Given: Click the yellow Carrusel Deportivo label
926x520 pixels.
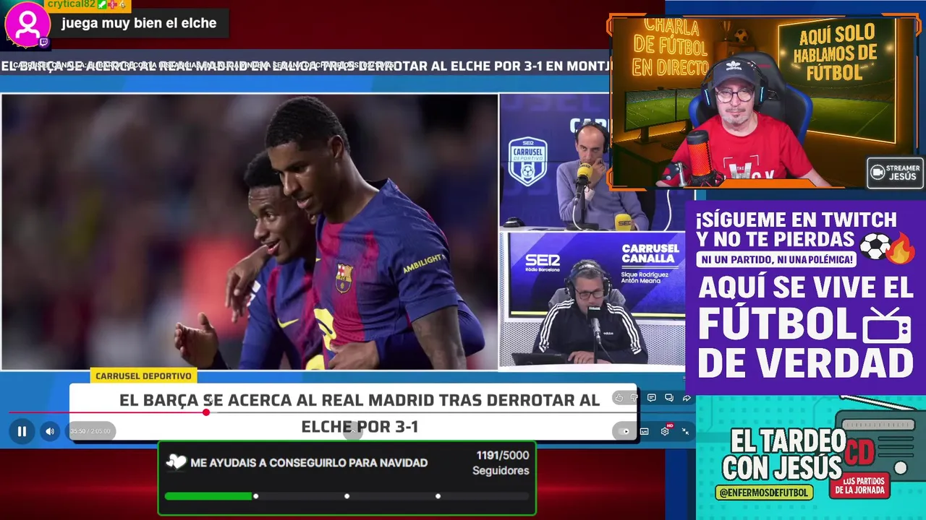Looking at the screenshot, I should click(144, 376).
